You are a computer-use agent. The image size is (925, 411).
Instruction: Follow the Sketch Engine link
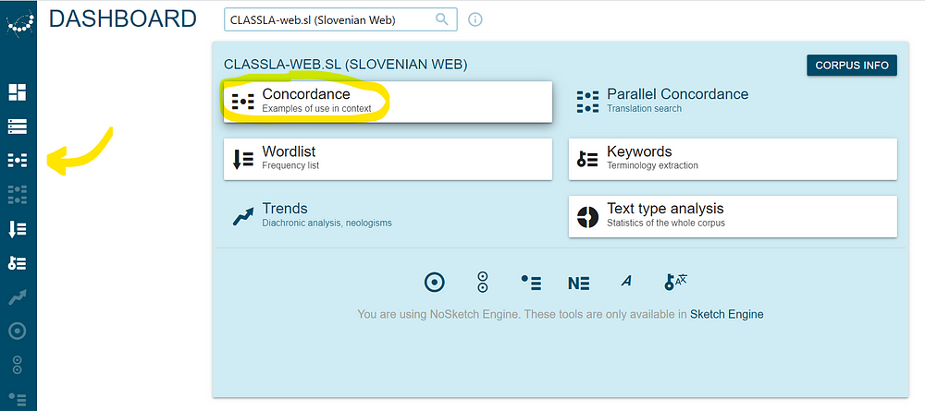(x=726, y=314)
